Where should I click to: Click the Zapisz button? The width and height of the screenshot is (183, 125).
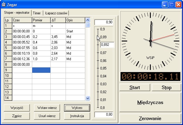[17, 116]
